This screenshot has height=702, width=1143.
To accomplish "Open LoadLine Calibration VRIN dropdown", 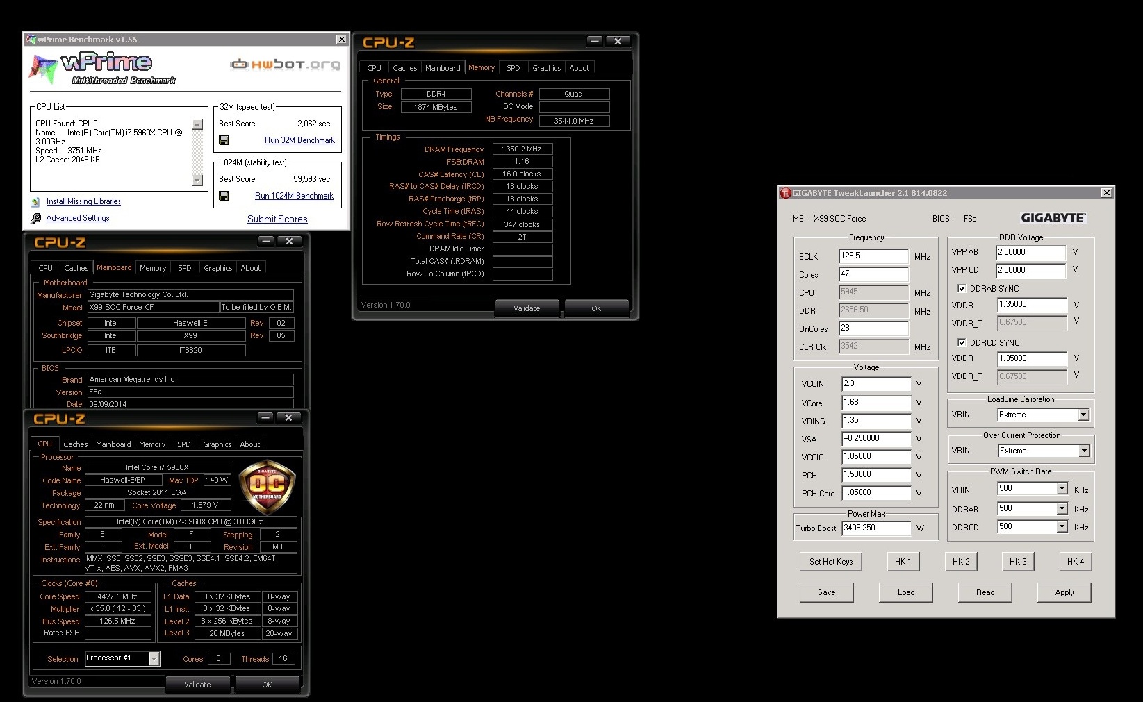I will coord(1083,415).
